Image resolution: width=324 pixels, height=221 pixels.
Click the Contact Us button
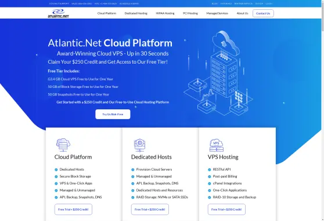[263, 13]
